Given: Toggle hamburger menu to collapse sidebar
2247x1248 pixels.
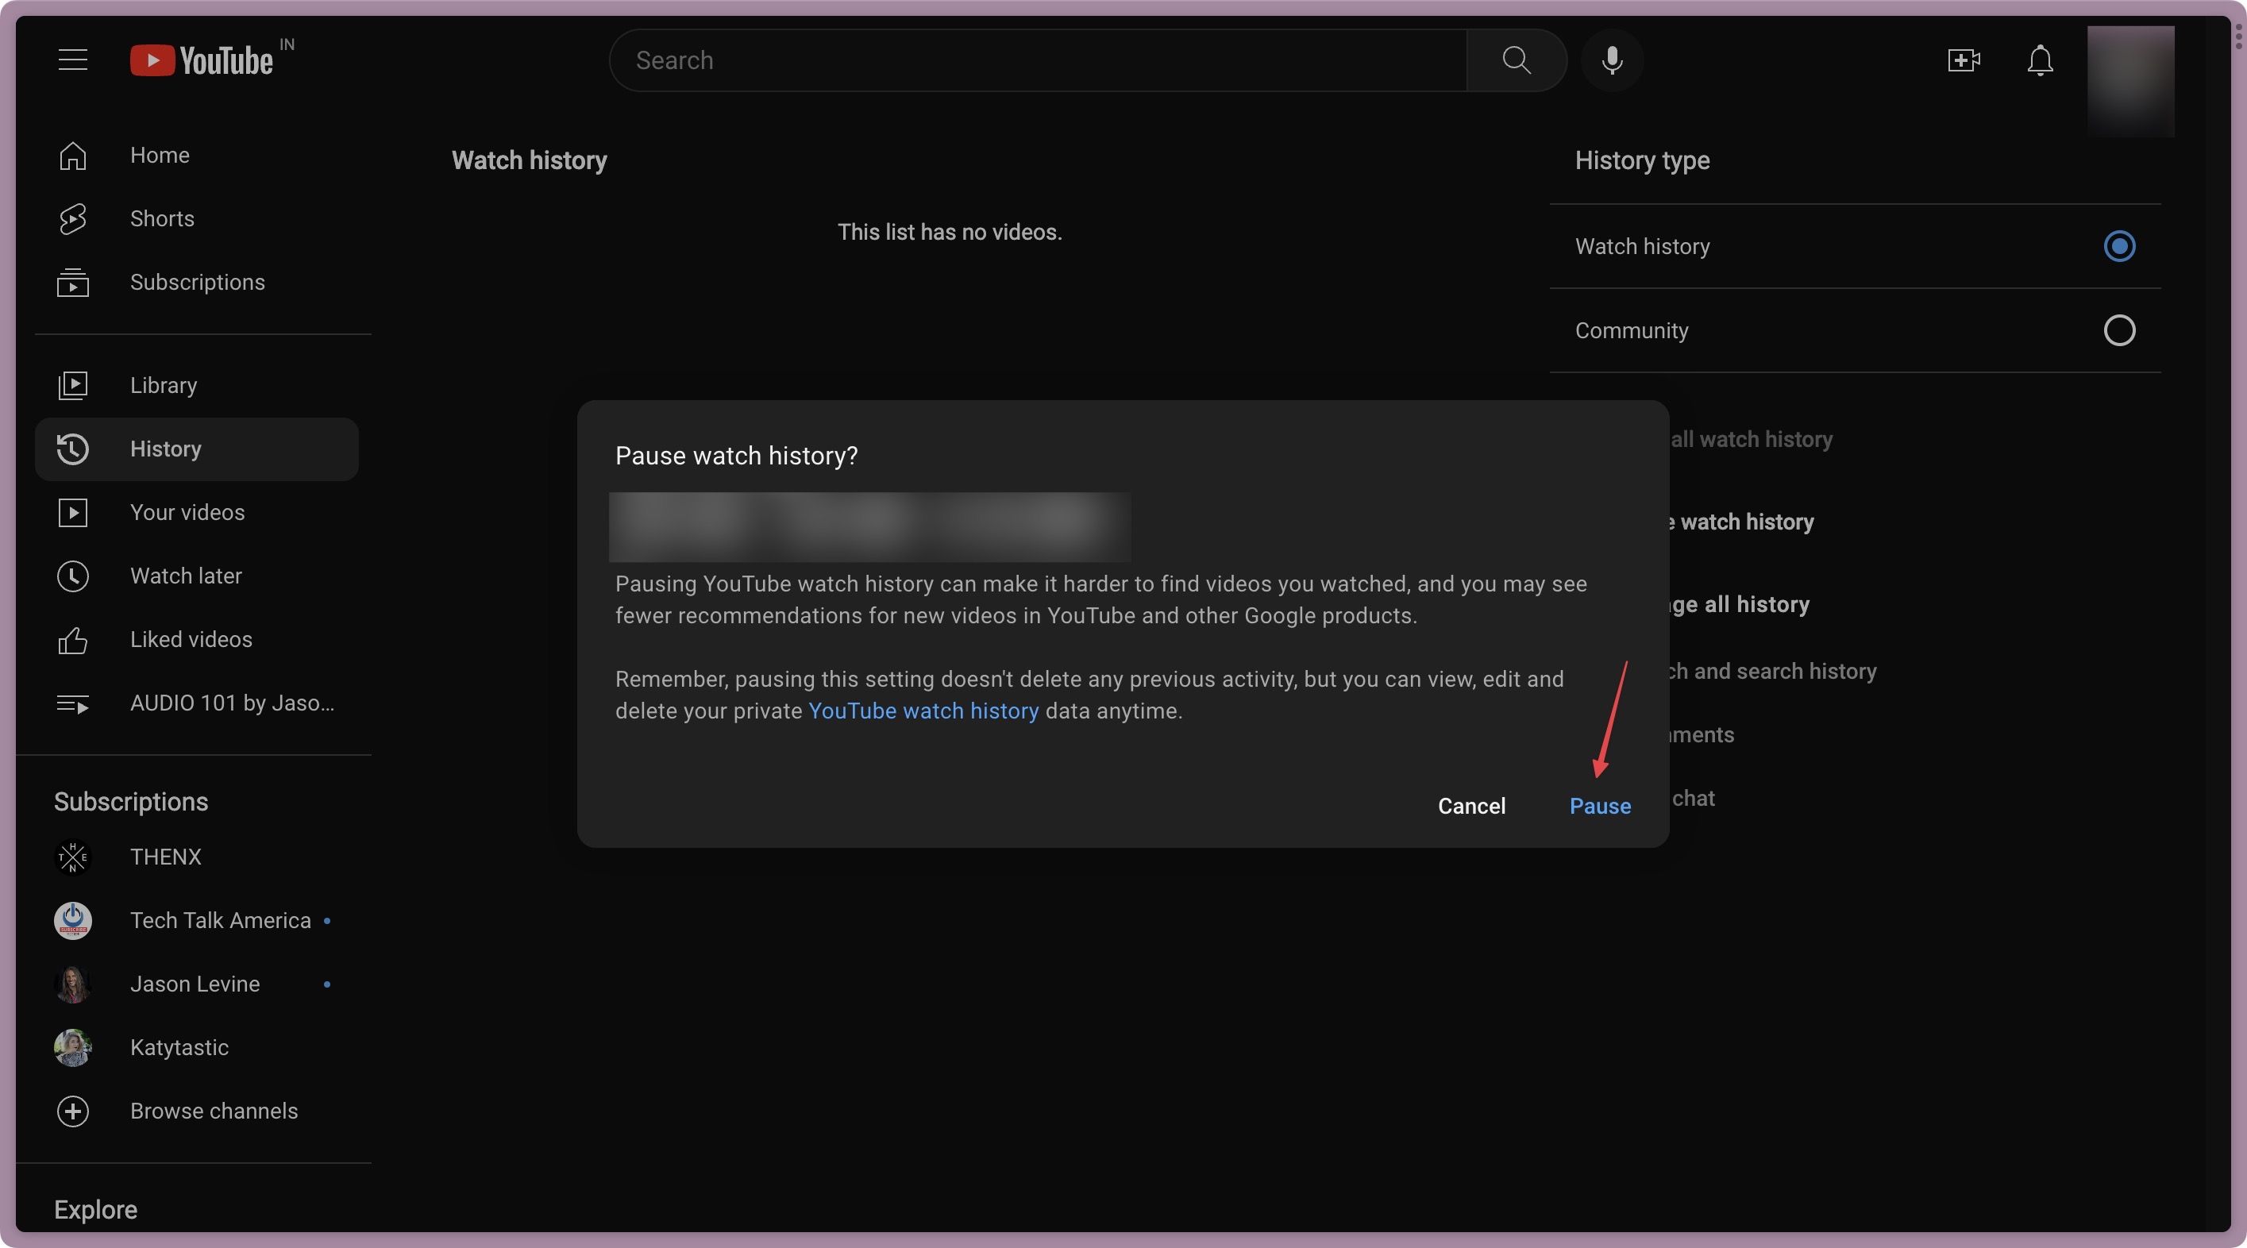Looking at the screenshot, I should (x=72, y=60).
